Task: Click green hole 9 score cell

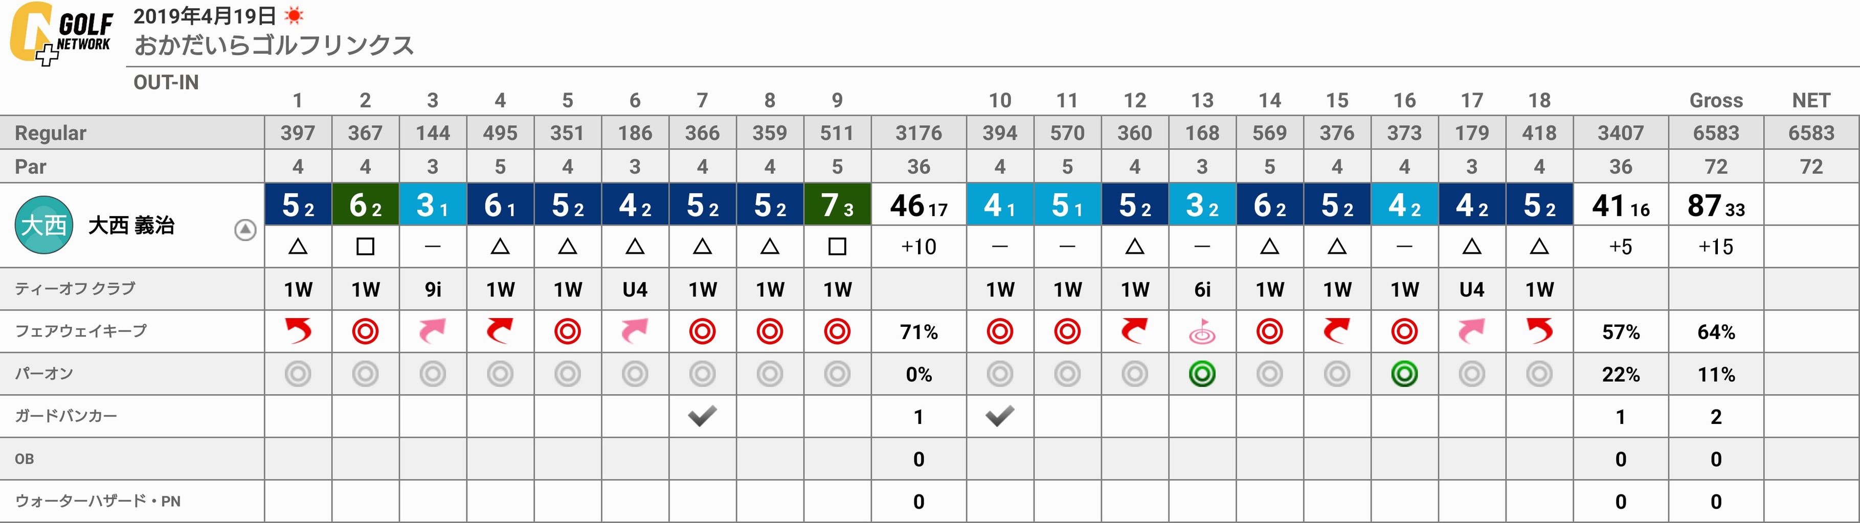Action: click(837, 206)
